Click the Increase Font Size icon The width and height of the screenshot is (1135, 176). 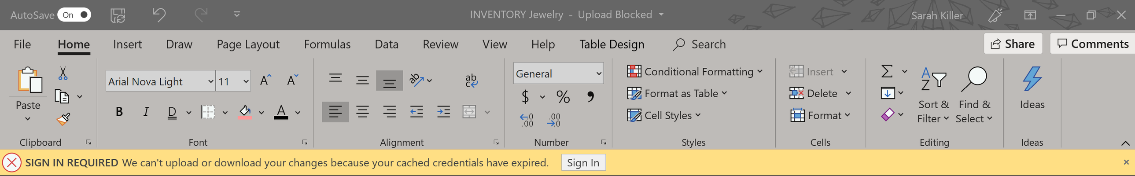265,81
